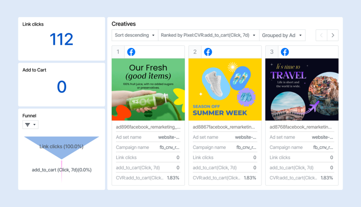Click the ad896facebook_remarketing ad name

point(148,127)
